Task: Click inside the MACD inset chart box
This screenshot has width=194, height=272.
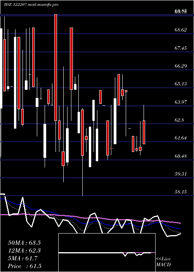Action: (x=107, y=253)
